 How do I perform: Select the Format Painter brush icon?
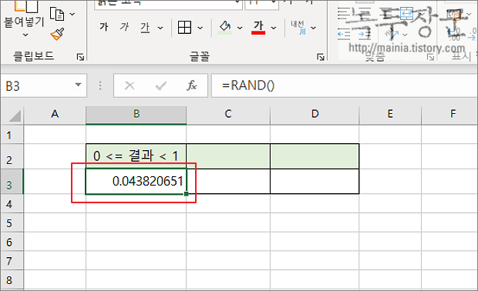tap(57, 34)
